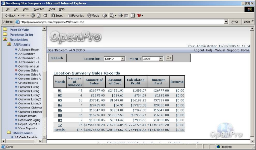Open the View menu
The height and width of the screenshot is (150, 256).
(25, 9)
